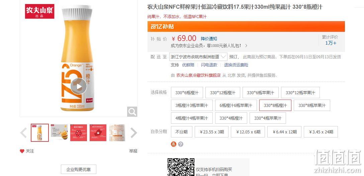Viewport: 364px width, 176px height.
Task: Expand the 京东企业会员 新人礼包 arrow
Action: (246, 46)
